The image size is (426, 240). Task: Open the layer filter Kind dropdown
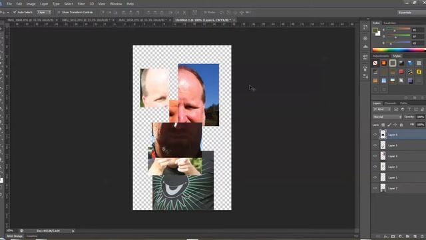point(381,109)
